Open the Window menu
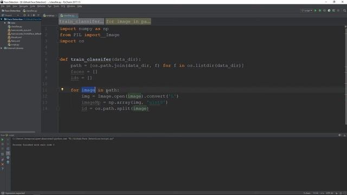347x195 pixels. [71, 6]
